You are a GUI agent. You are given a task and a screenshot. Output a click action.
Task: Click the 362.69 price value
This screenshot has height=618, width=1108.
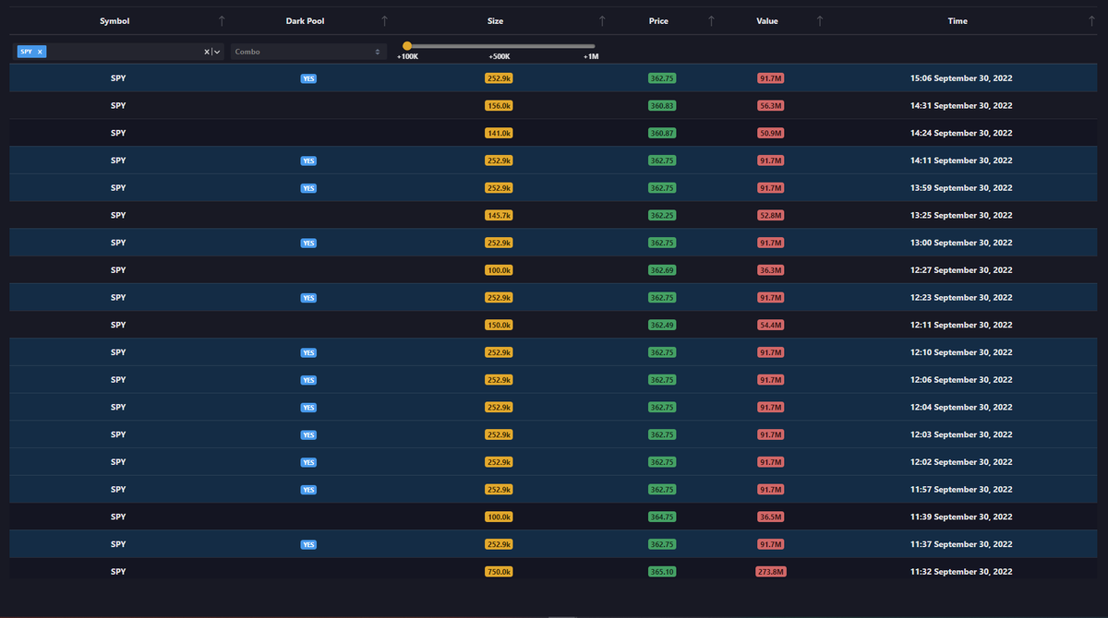coord(662,270)
